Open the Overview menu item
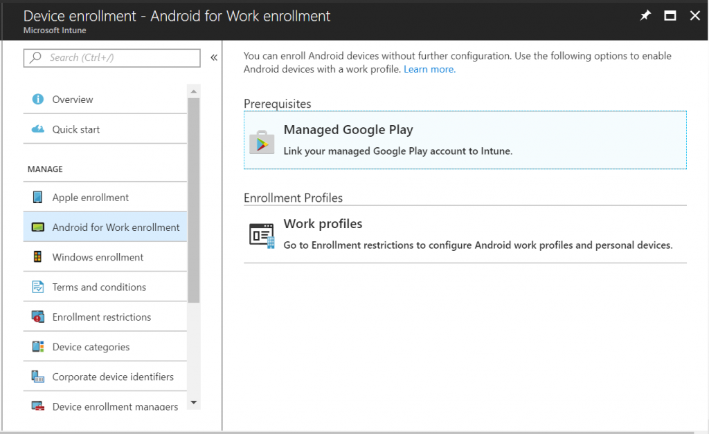Viewport: 709px width, 434px height. (x=105, y=100)
